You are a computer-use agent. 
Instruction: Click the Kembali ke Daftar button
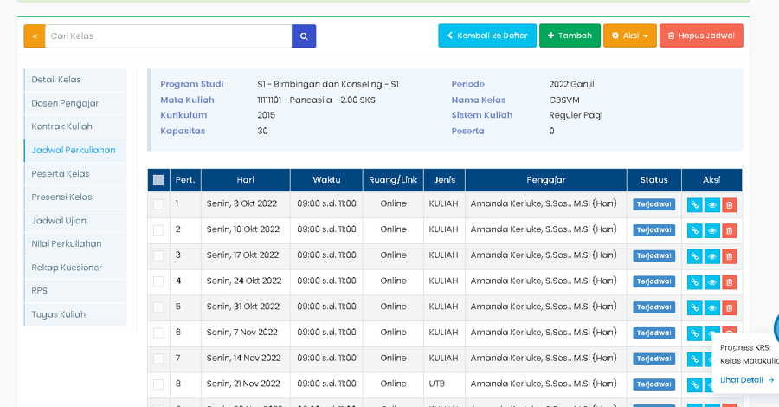(x=486, y=36)
